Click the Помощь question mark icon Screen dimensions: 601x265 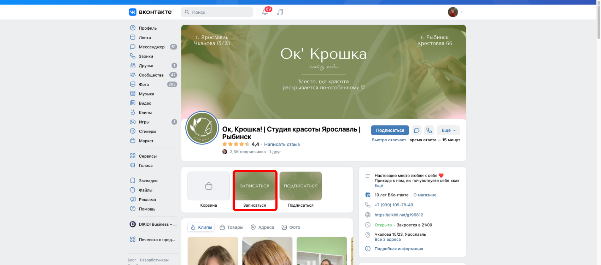click(133, 209)
